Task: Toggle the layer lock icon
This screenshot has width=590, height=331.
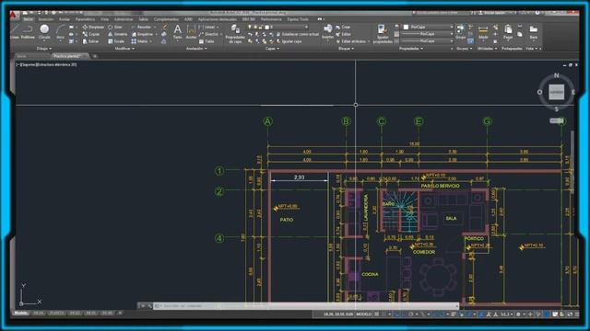Action: coord(260,27)
